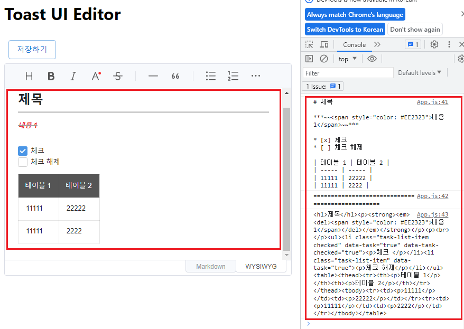
Task: Click the 제목 heading in editor
Action: tap(31, 99)
